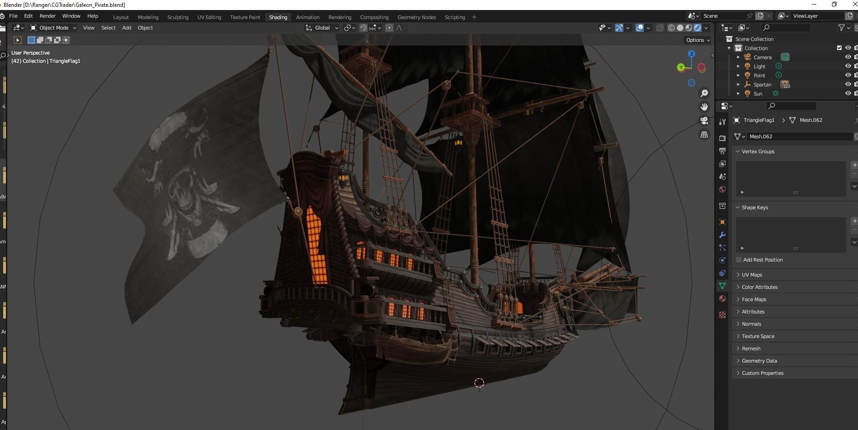Switch to Modeling workspace tab

click(148, 17)
